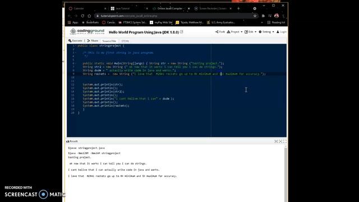The height and width of the screenshot is (202, 359).
Task: Open the Chrome three-dot menu
Action: coord(283,16)
